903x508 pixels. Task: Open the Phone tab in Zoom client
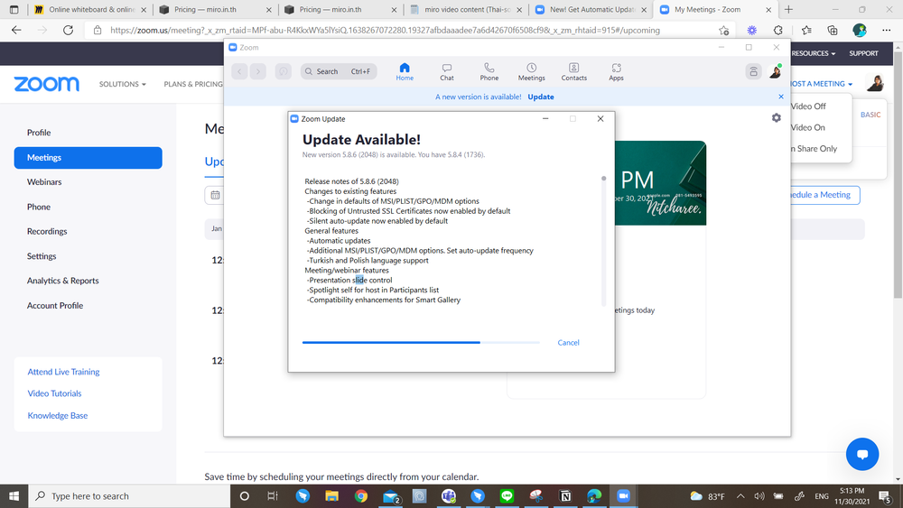click(489, 72)
